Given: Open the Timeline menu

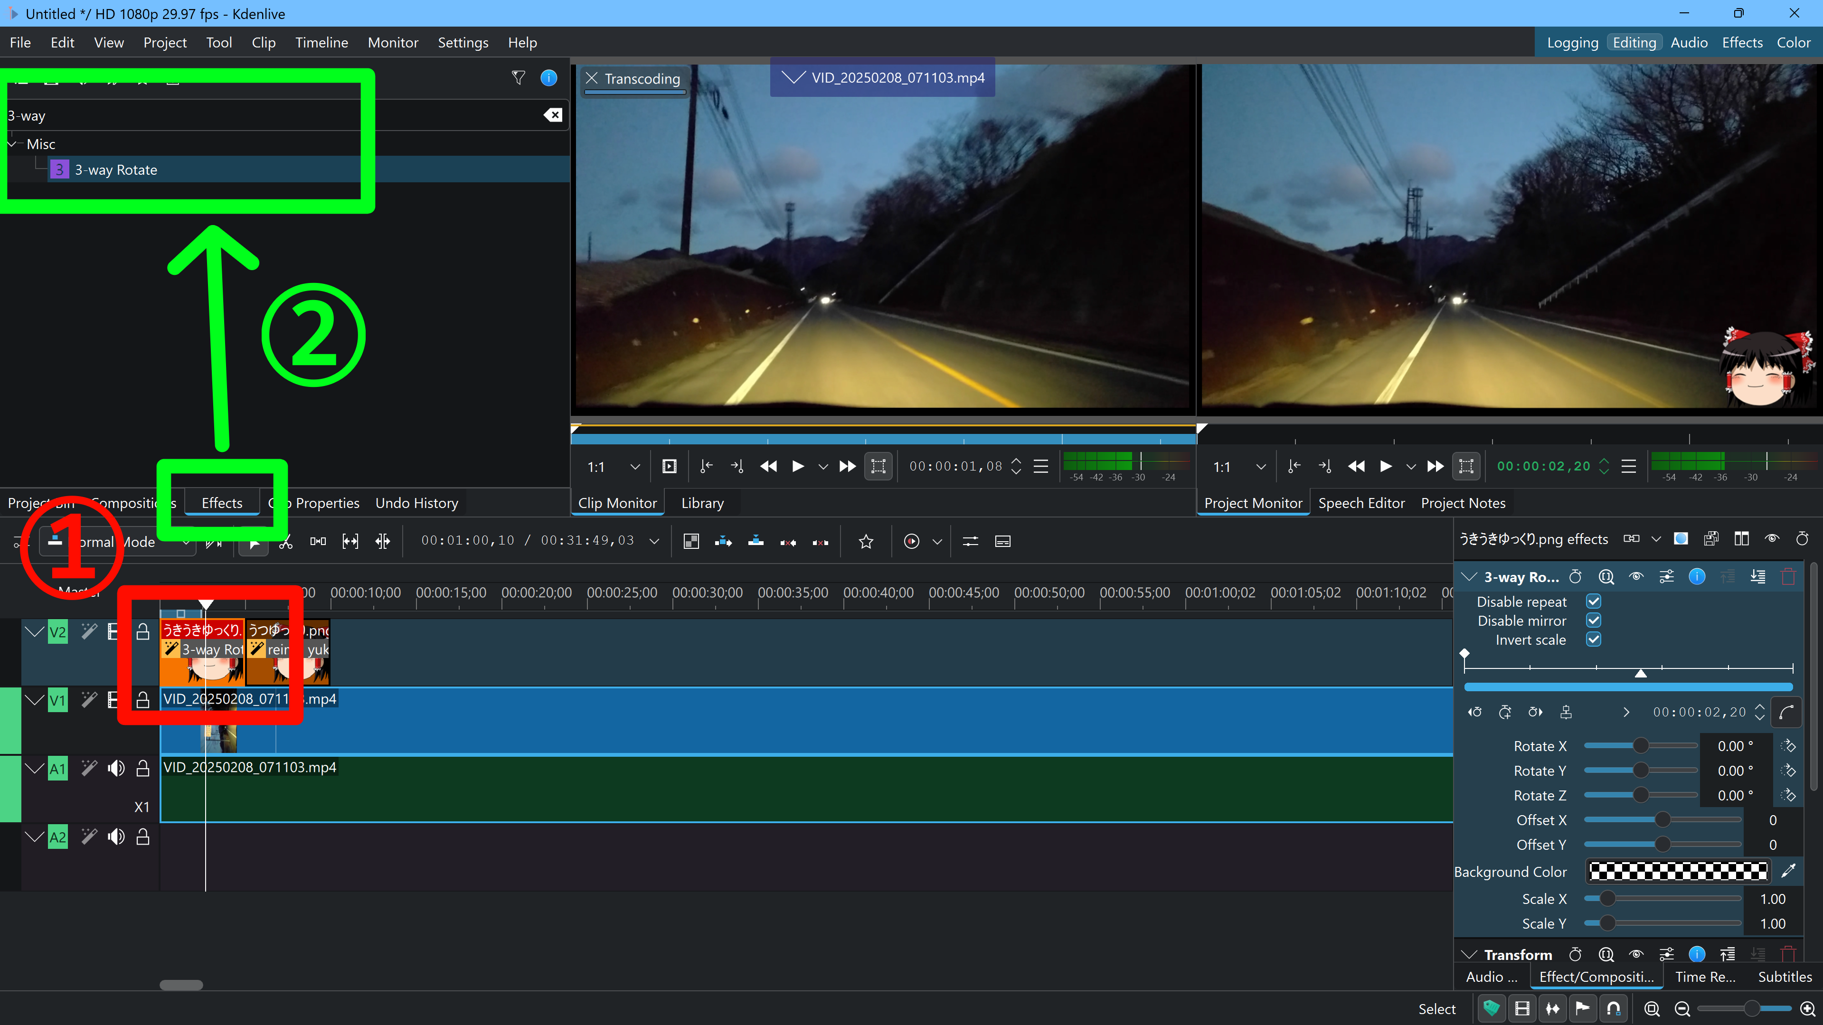Looking at the screenshot, I should pos(321,42).
